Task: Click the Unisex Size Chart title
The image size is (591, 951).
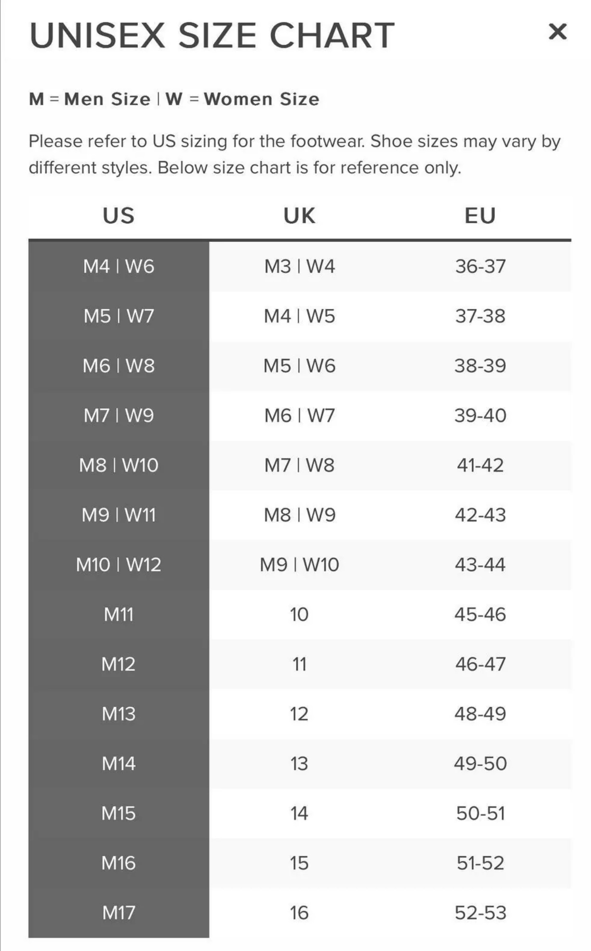Action: (212, 35)
